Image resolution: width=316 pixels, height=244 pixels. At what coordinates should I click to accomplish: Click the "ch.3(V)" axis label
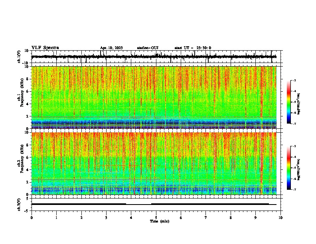coord(19,205)
